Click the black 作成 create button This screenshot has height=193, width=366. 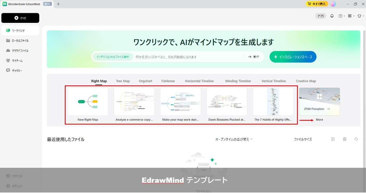20,18
